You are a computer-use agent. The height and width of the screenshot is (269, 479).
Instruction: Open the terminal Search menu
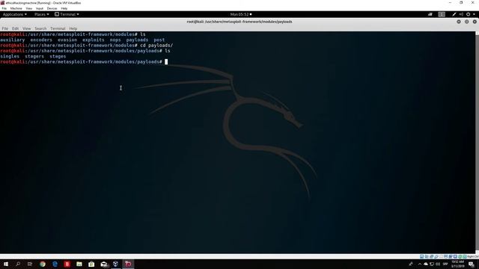(x=40, y=28)
